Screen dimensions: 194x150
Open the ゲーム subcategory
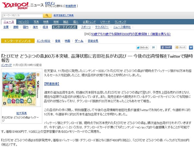pos(79,41)
